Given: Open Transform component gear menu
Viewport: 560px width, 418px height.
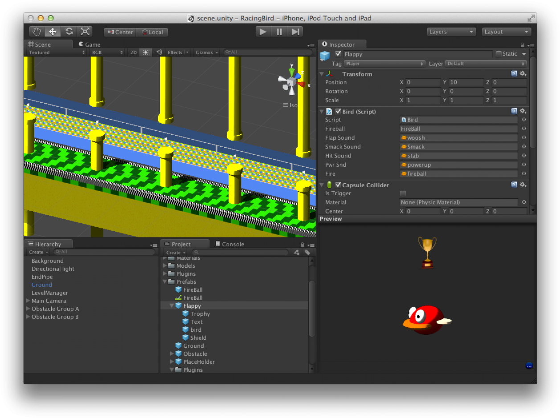Looking at the screenshot, I should [x=523, y=74].
